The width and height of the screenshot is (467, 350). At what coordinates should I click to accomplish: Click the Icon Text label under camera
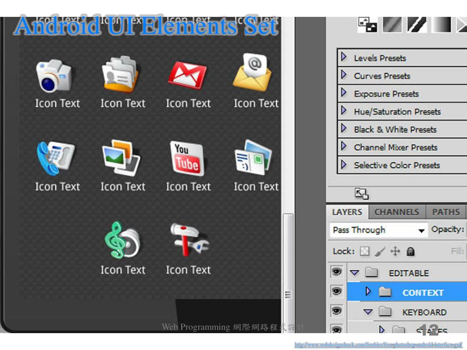57,103
